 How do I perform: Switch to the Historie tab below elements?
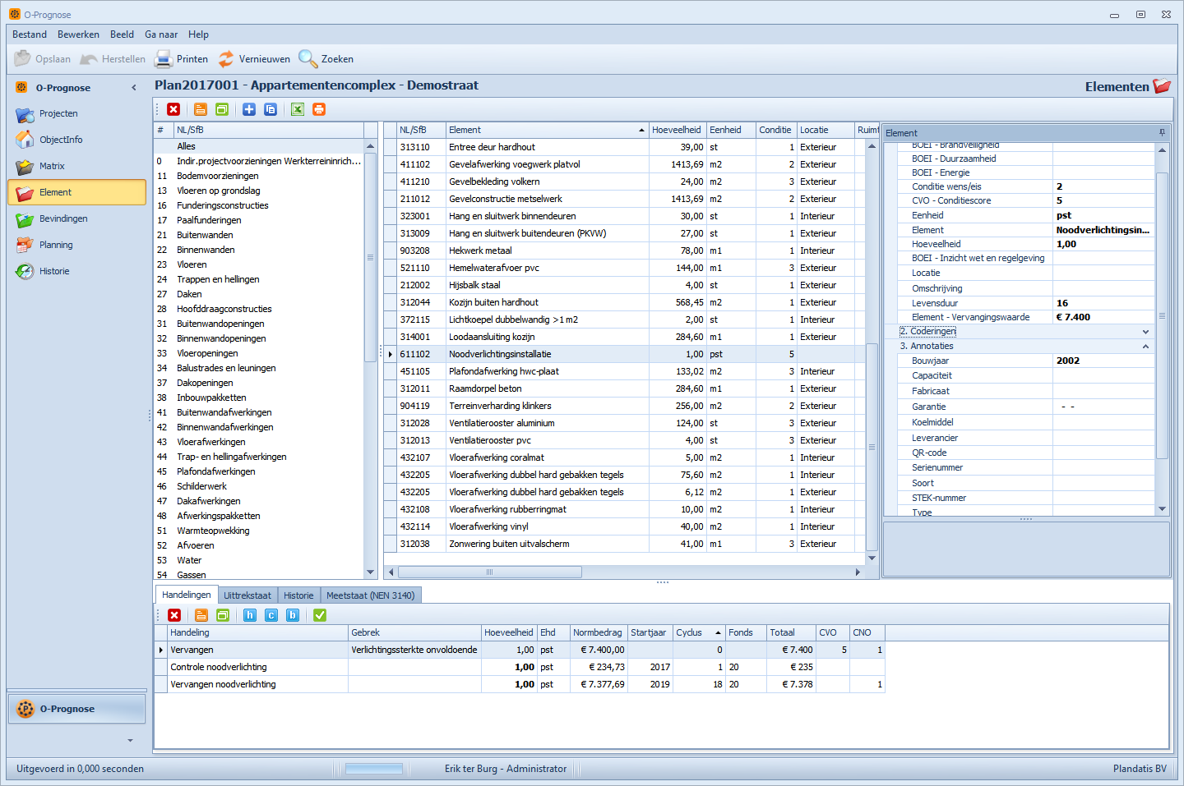(298, 595)
